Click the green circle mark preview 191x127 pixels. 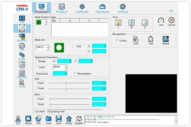tap(59, 48)
